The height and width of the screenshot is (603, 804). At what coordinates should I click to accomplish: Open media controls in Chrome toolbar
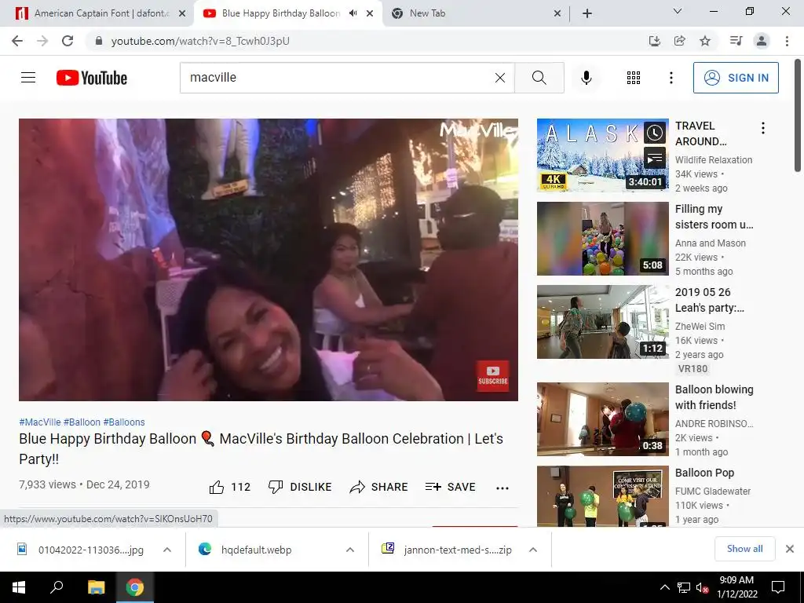736,41
